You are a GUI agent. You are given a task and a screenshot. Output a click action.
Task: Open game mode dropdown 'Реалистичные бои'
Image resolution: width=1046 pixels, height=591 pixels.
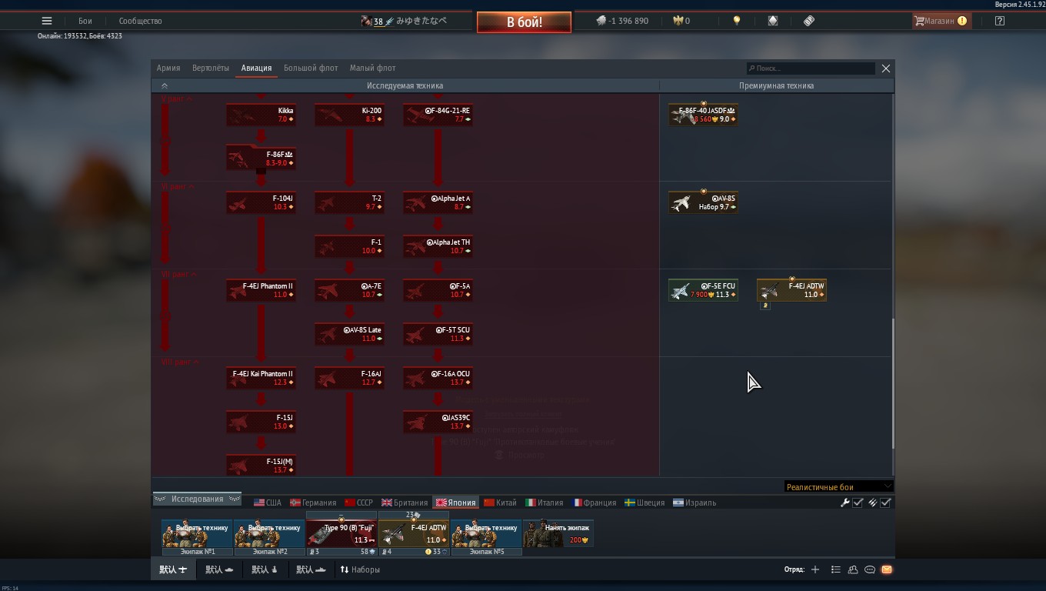(838, 486)
